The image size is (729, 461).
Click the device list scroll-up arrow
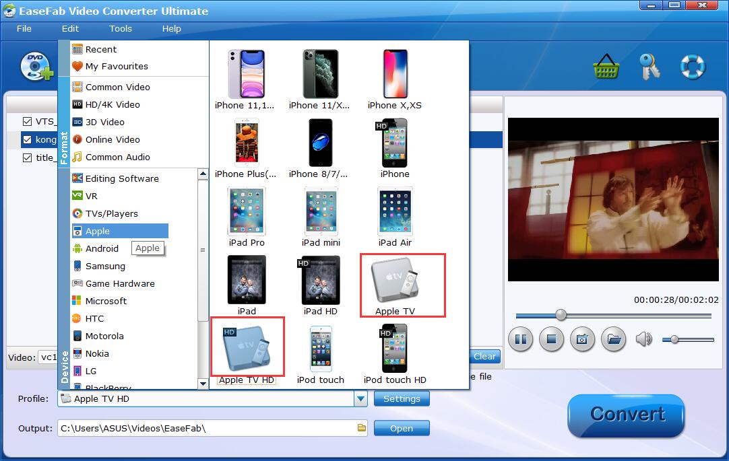tap(203, 174)
